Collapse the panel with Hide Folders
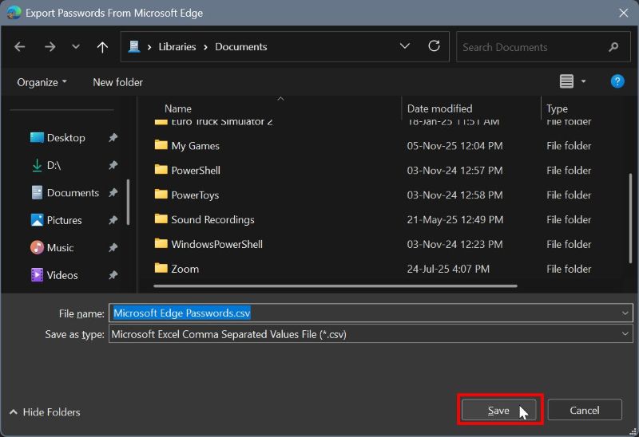Viewport: 639px width, 437px height. click(45, 412)
